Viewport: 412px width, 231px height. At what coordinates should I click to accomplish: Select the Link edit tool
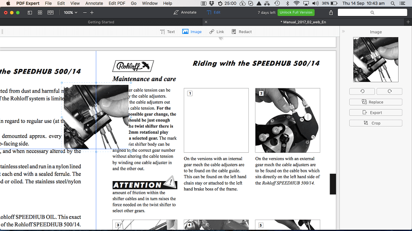click(x=216, y=32)
